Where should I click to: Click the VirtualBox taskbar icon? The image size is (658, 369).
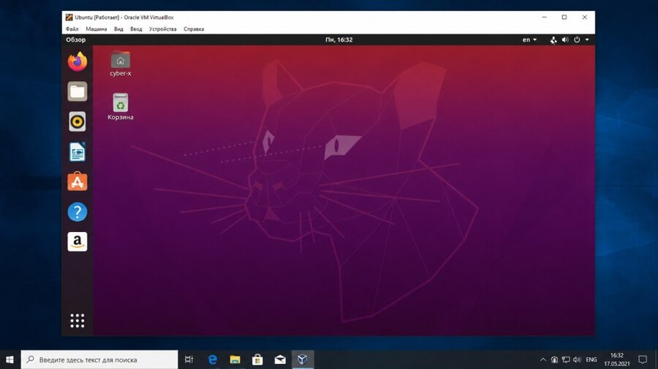[x=303, y=360]
